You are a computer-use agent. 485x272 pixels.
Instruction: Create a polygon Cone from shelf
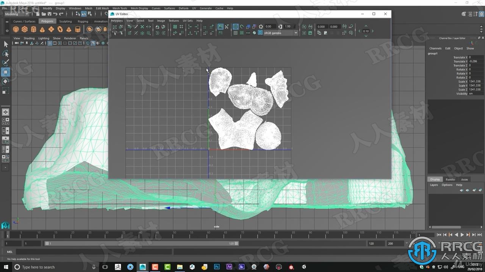[42, 29]
